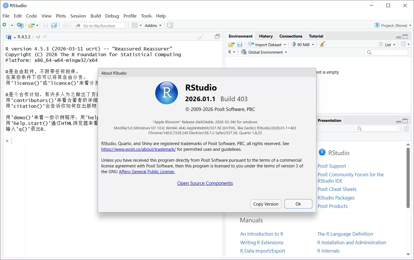The width and height of the screenshot is (414, 260).
Task: Minimize the Help pane
Action: tap(399, 122)
